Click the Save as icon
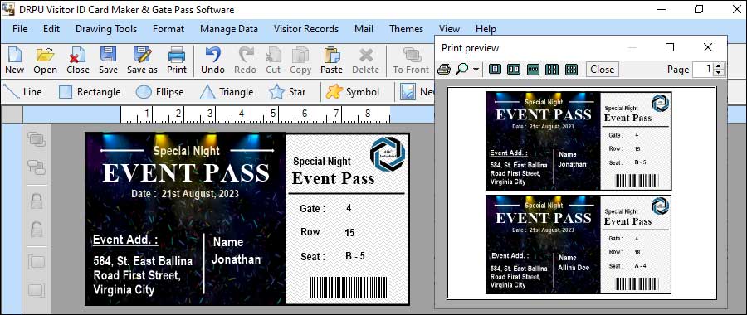 (142, 61)
